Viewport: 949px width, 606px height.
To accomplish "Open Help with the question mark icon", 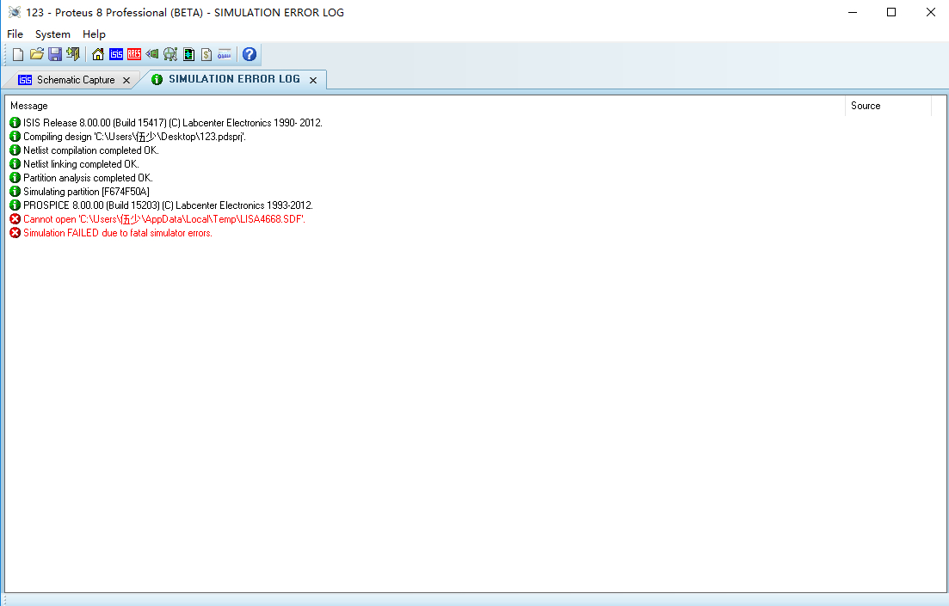I will coord(250,54).
